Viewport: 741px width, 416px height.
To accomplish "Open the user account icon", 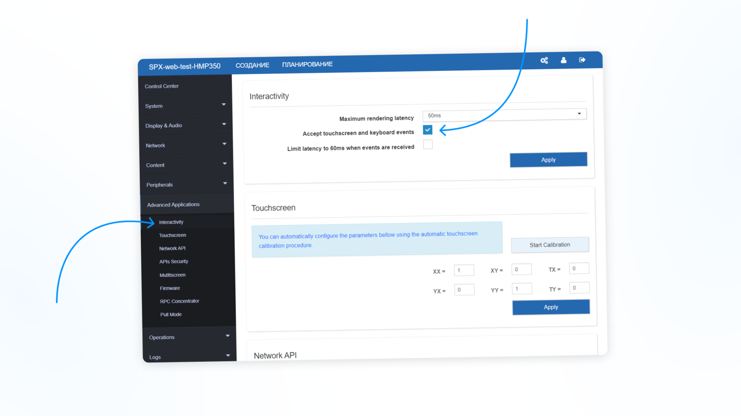I will click(564, 60).
